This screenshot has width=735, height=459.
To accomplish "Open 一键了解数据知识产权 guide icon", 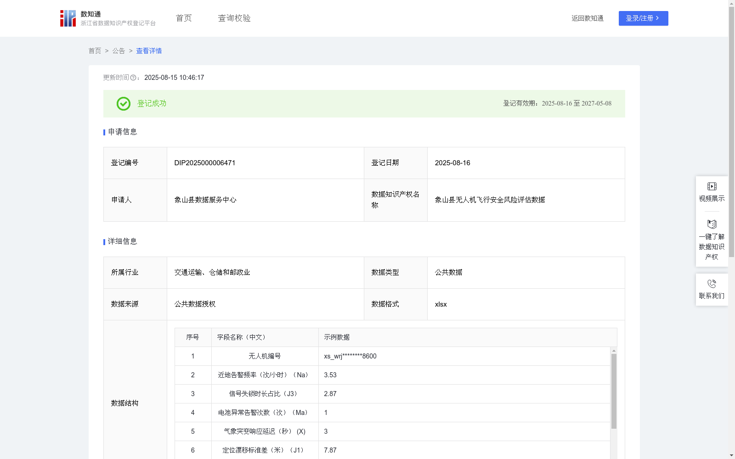I will 712,224.
